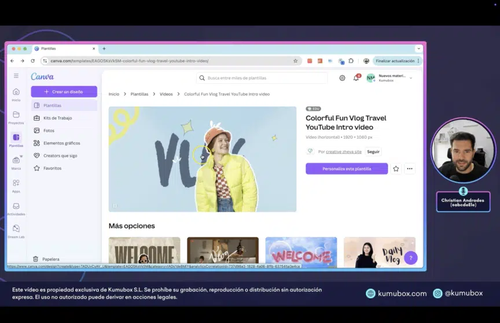Open the vintage WELCOME template thumbnail
This screenshot has height=323, width=500.
[x=145, y=250]
